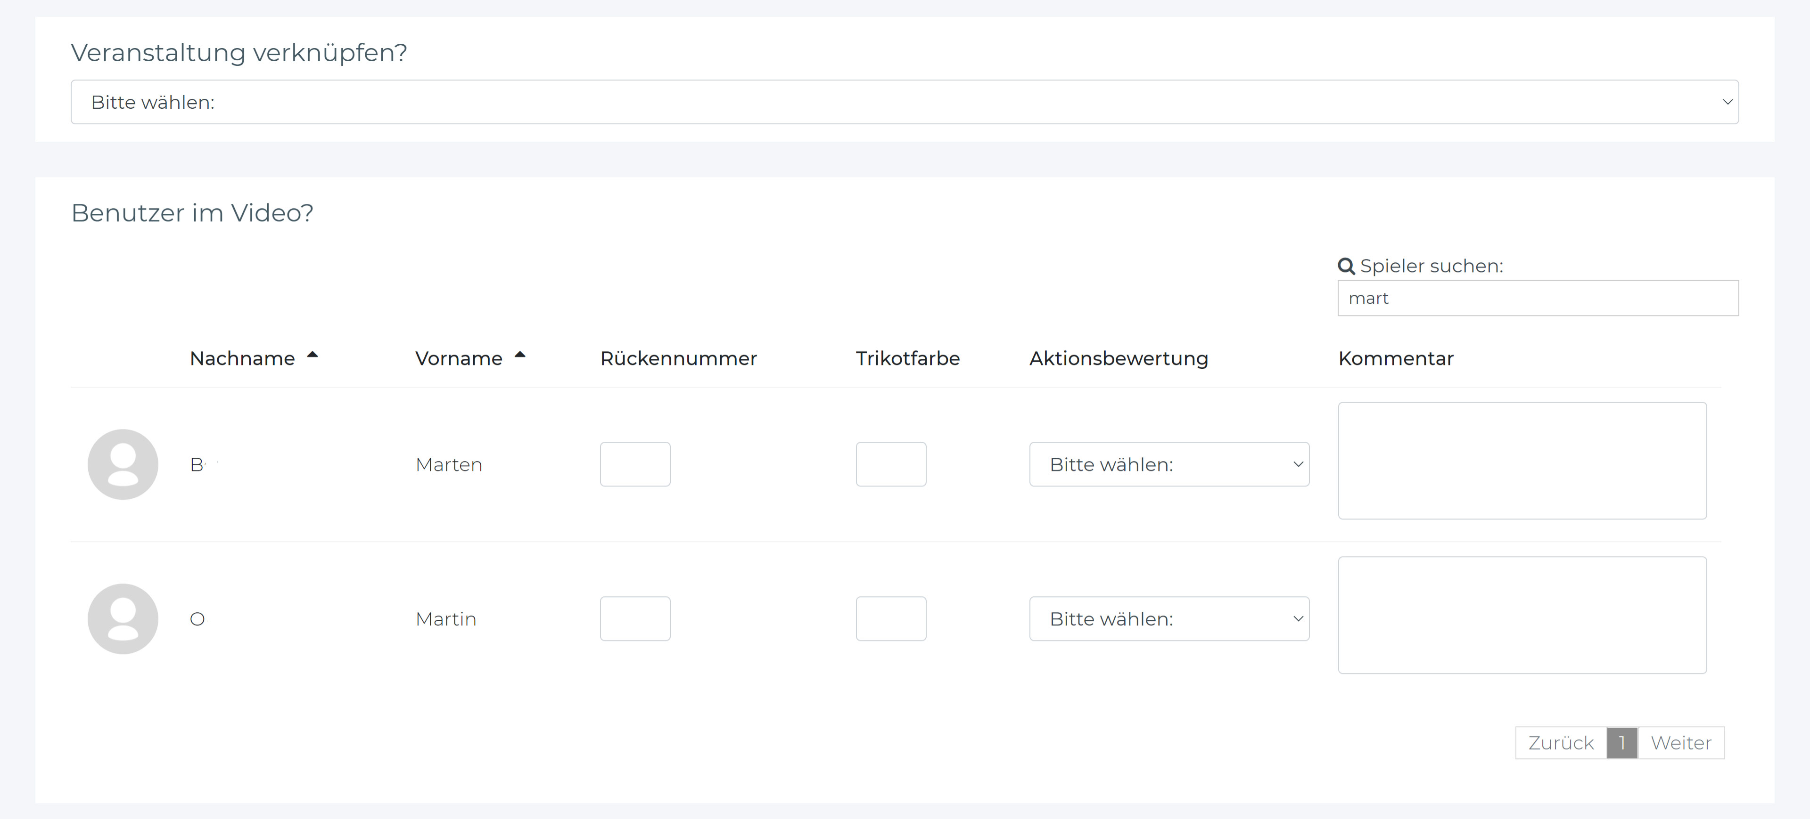Open Trikotfarbe color picker for Marten
Screen dimensions: 1810x819
point(891,464)
